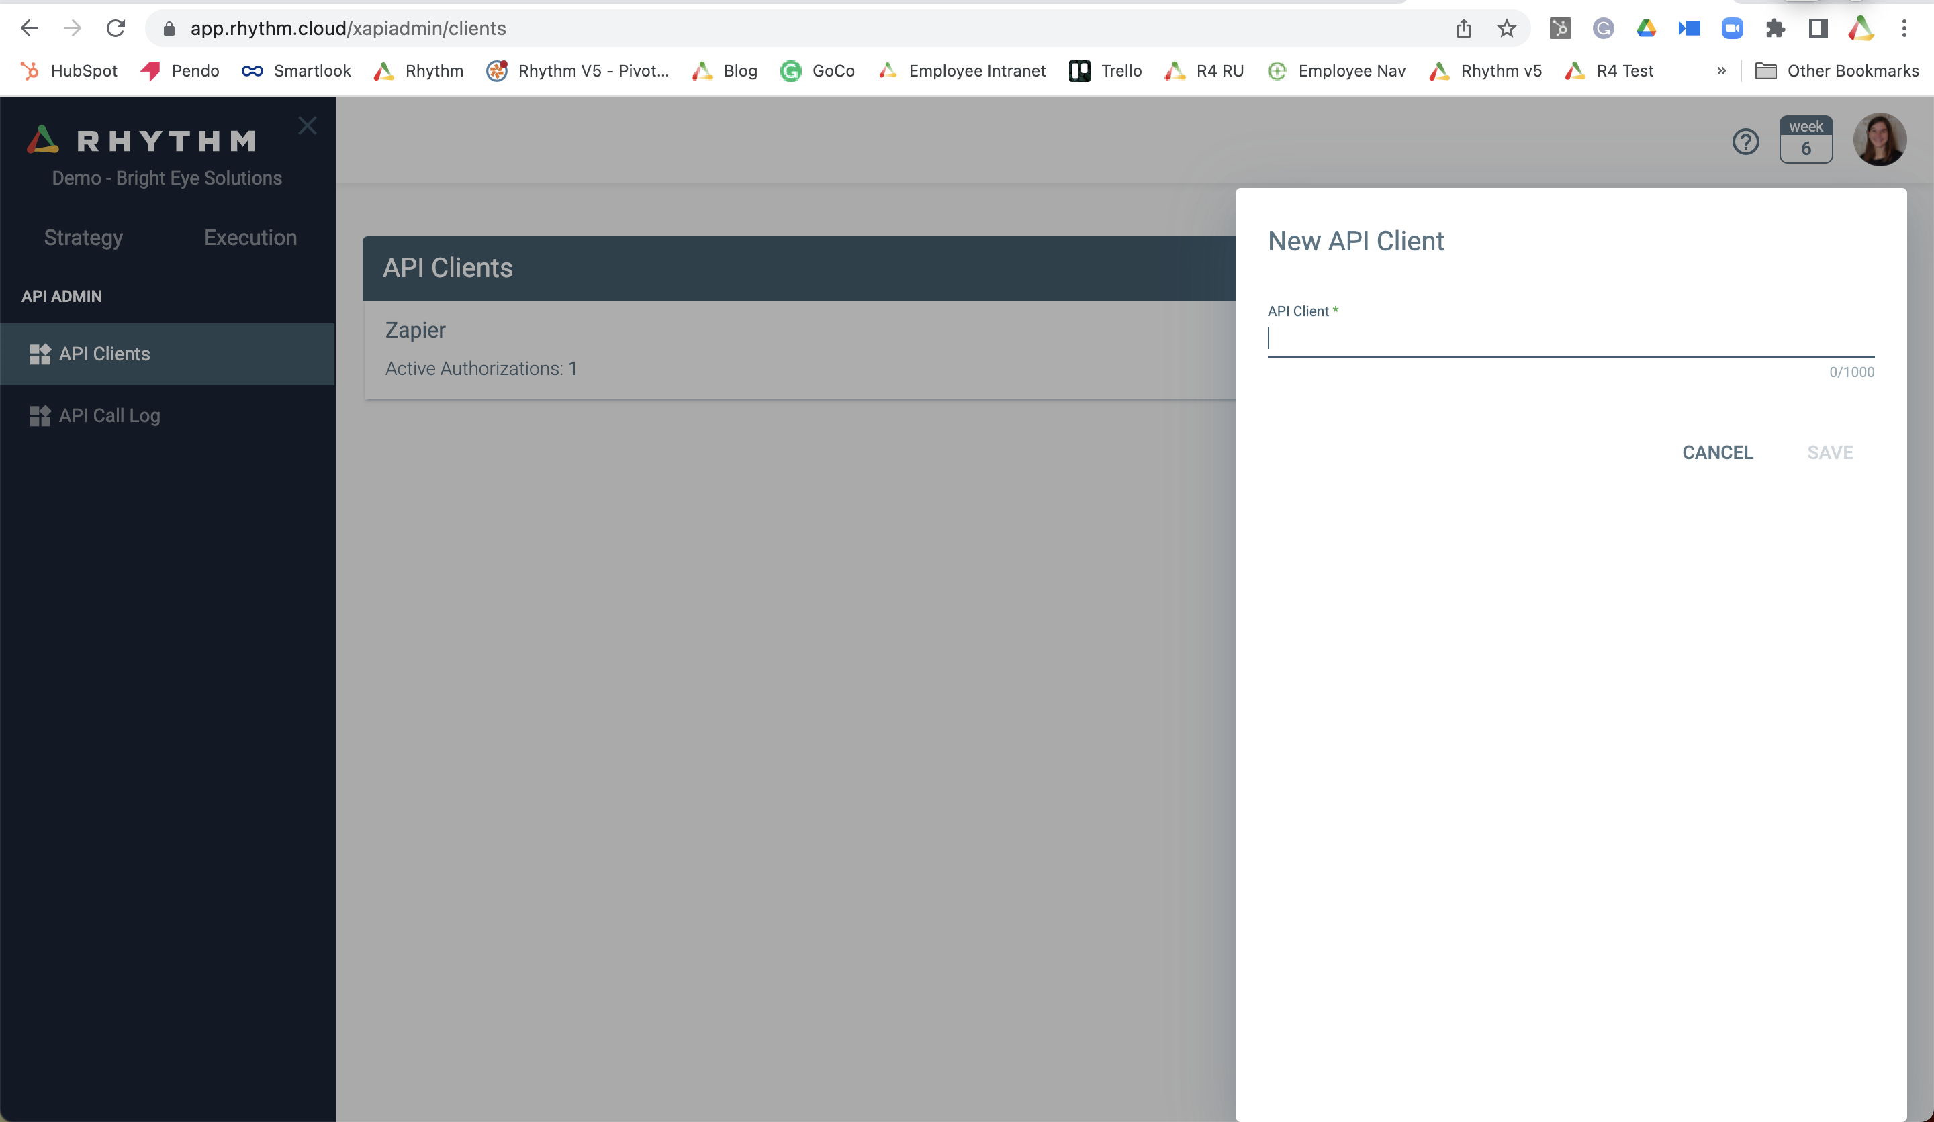Click the share page icon
Screen dimensions: 1934x1122
pos(1463,28)
